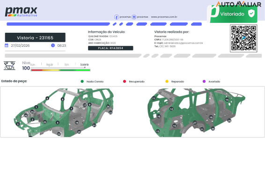Click the Auto Avaliar logo
Image resolution: width=265 pixels, height=187 pixels.
[238, 4]
